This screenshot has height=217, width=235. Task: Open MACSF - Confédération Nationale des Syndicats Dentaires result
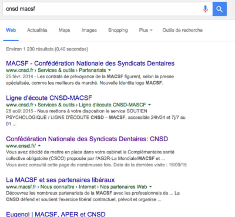[90, 64]
